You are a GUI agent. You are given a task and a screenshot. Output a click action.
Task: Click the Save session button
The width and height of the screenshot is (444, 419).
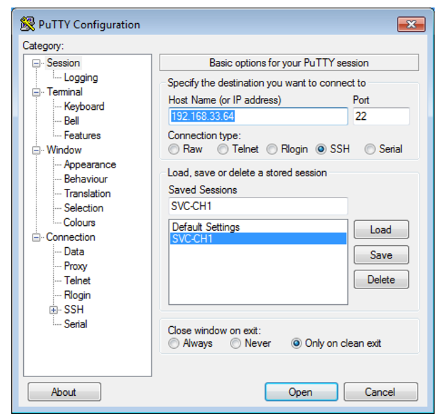(381, 255)
